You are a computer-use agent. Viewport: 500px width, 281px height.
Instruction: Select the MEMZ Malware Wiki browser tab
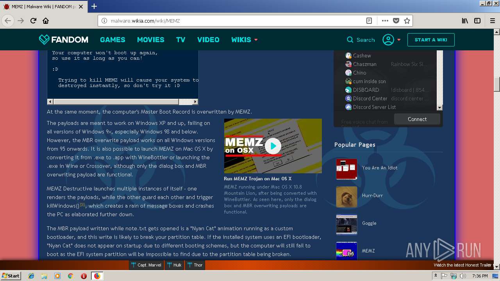point(43,7)
